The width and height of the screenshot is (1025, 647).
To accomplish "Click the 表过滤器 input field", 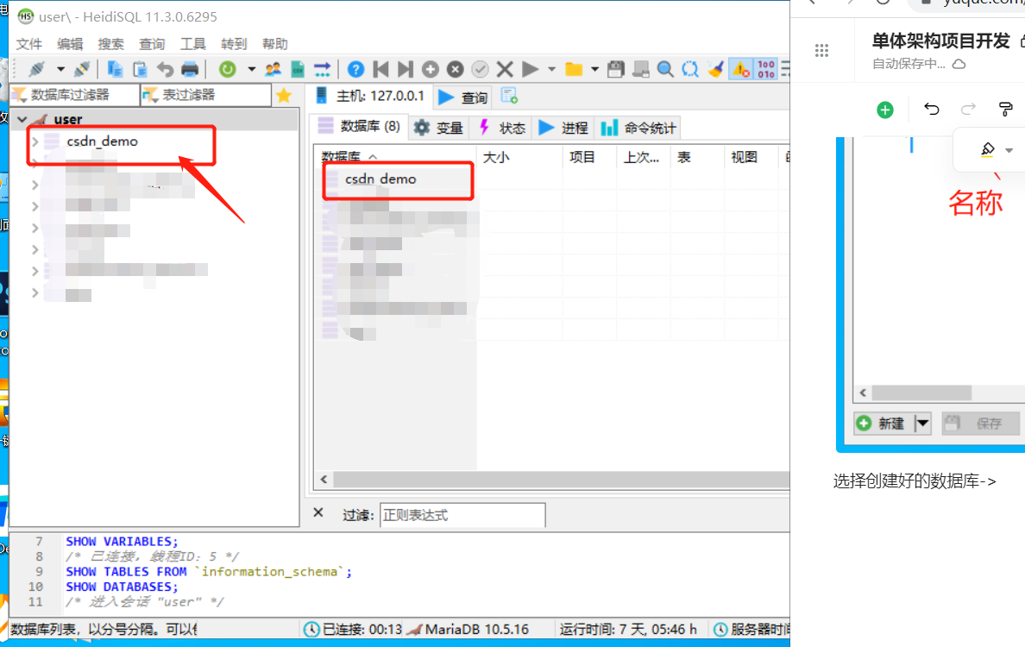I will point(206,95).
